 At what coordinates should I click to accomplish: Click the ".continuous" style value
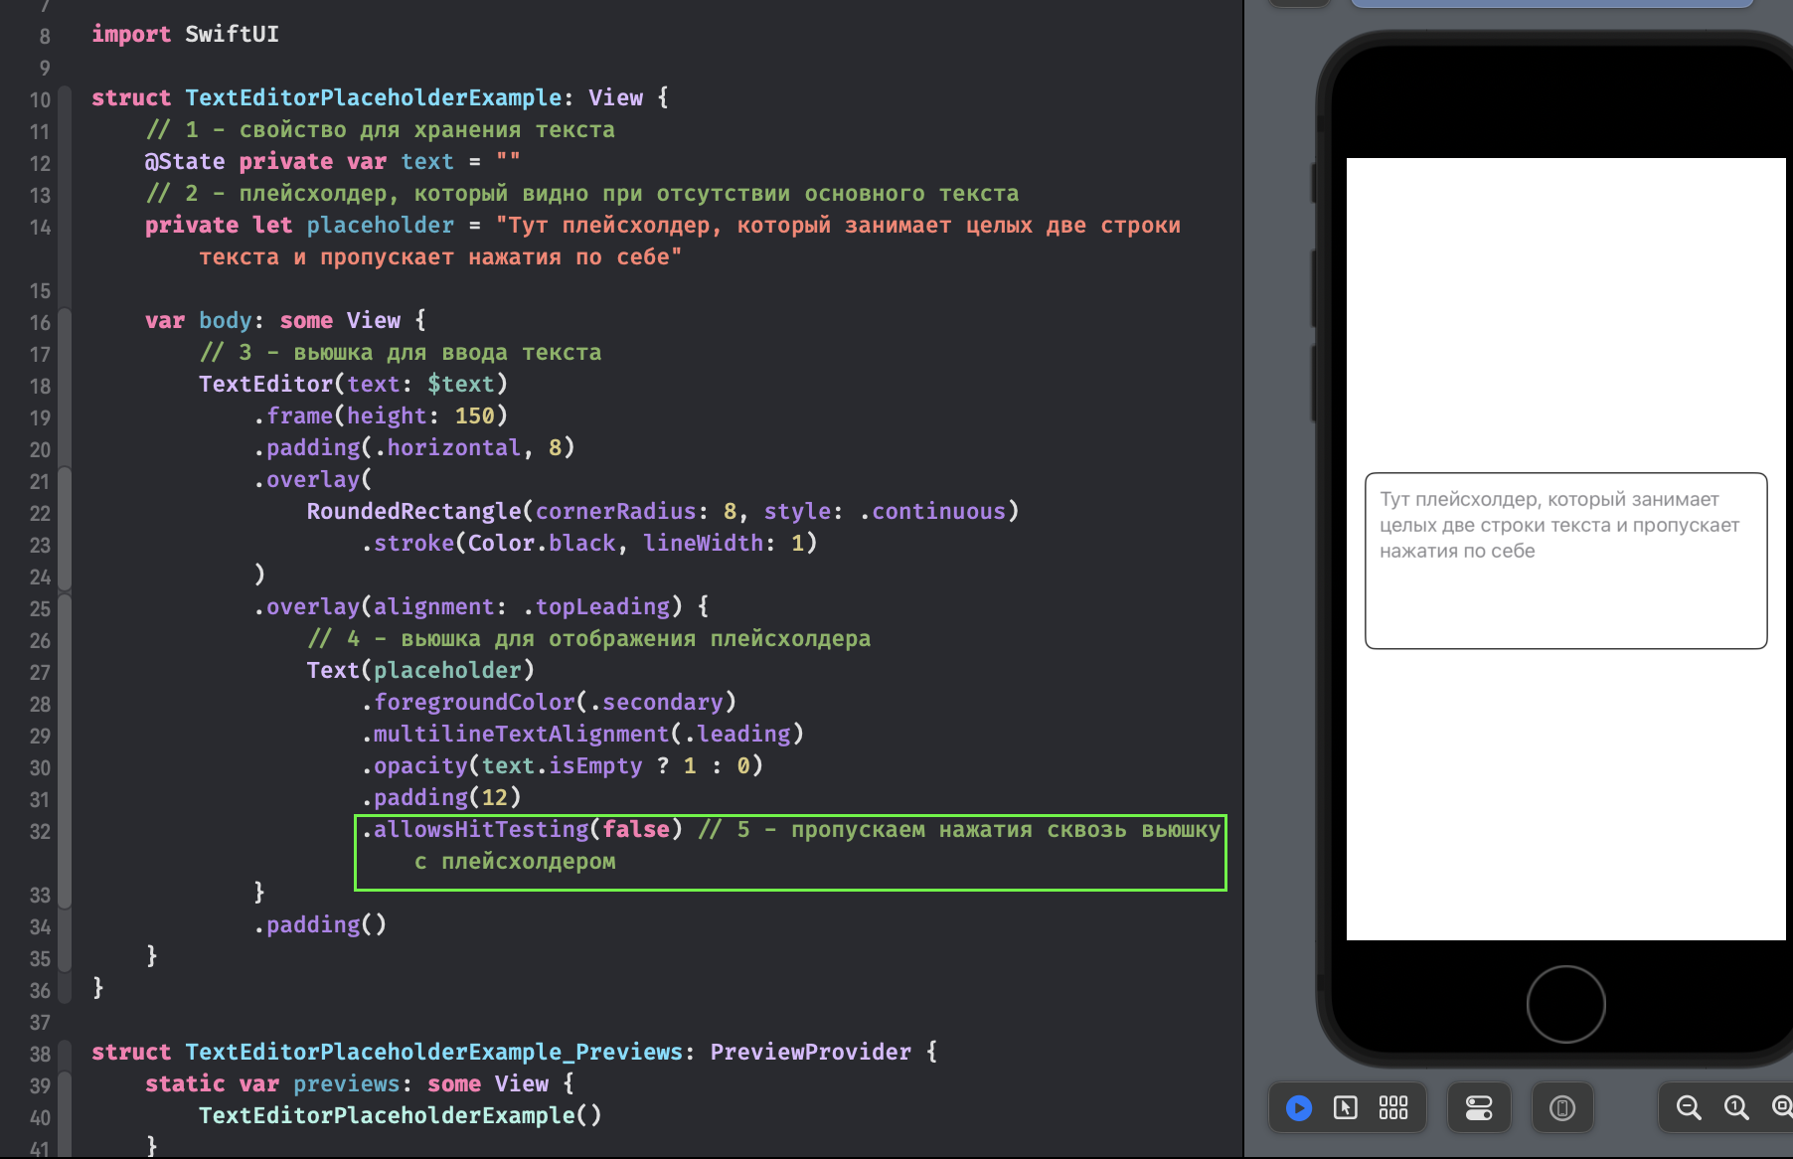(932, 511)
